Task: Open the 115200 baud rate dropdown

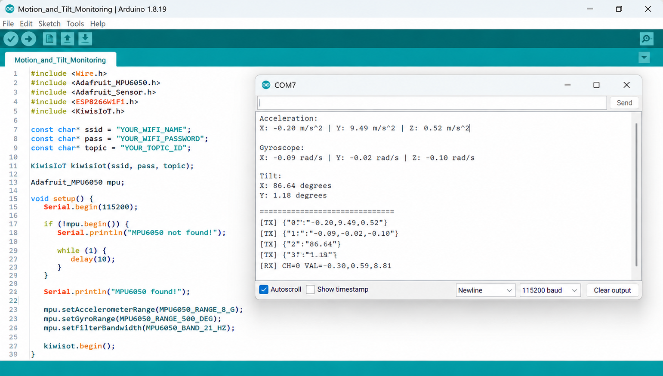Action: pos(550,290)
